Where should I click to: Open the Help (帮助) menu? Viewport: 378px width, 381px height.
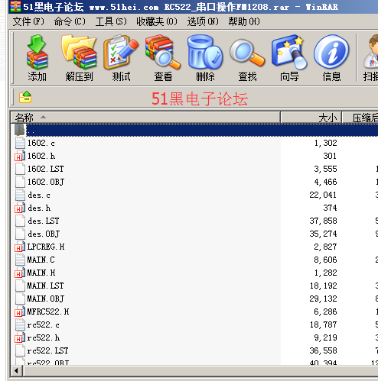coord(244,21)
